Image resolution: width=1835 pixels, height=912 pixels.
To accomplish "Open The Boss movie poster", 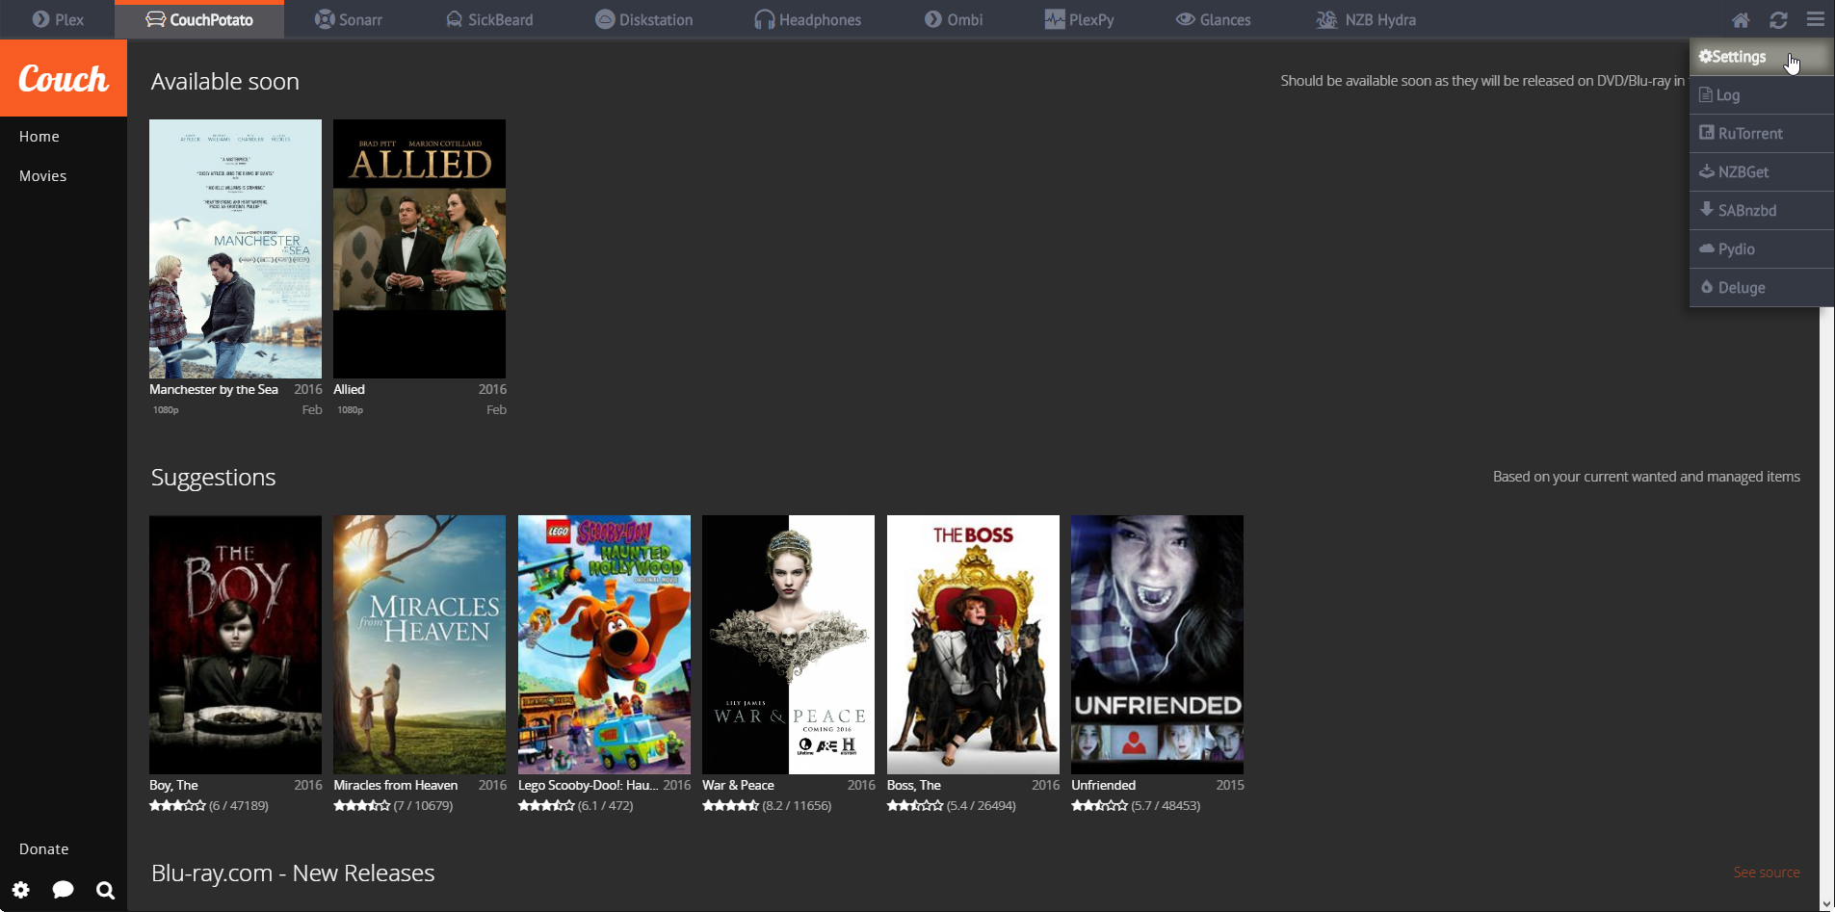I will tap(973, 644).
